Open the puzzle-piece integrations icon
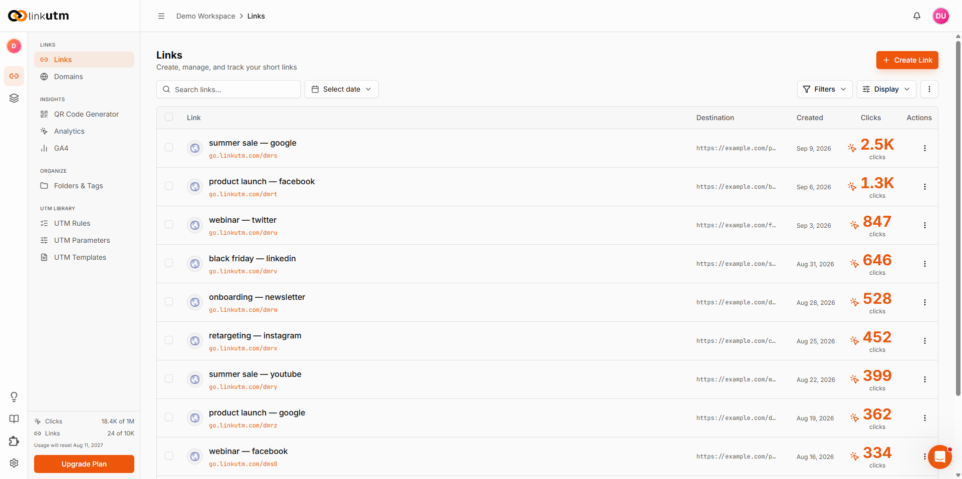Viewport: 962px width, 479px height. tap(14, 441)
